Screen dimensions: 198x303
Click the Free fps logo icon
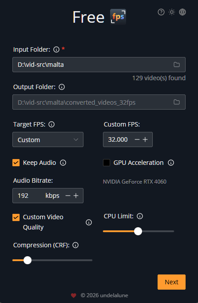point(118,17)
